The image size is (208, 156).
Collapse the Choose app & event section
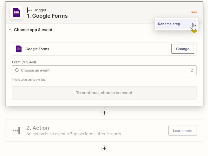[10, 30]
